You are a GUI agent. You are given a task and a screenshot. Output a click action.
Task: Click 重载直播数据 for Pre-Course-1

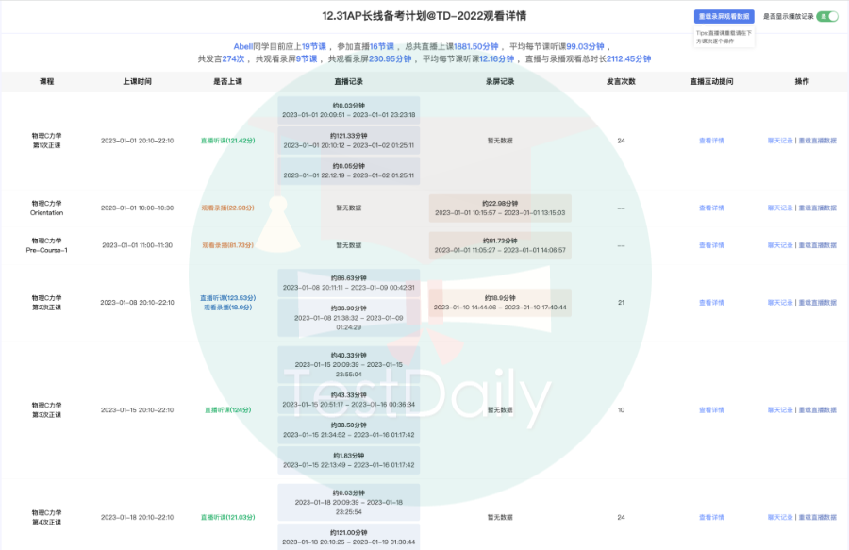(817, 244)
